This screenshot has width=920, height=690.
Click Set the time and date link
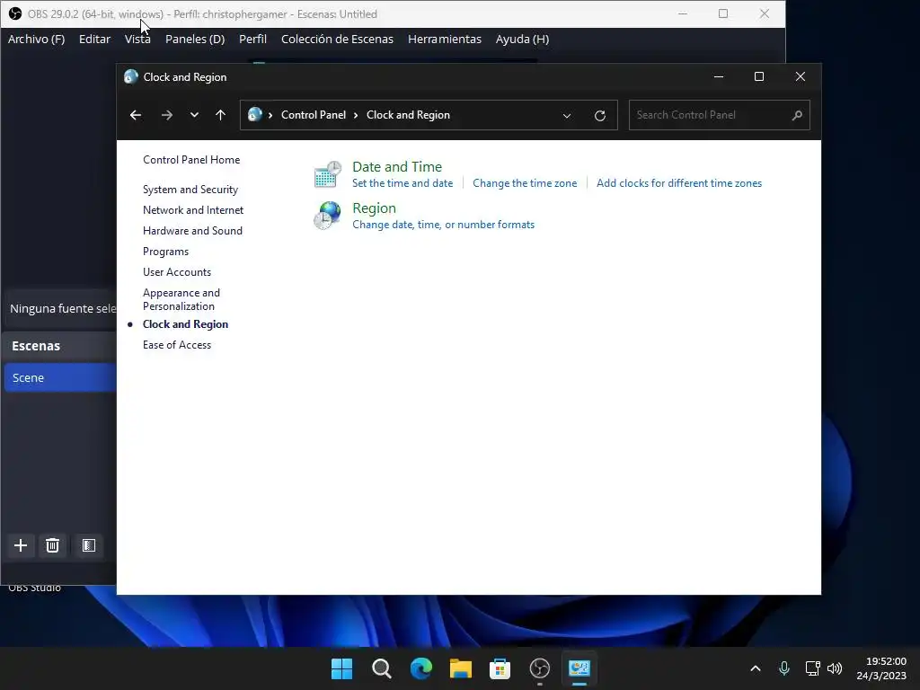pyautogui.click(x=402, y=183)
